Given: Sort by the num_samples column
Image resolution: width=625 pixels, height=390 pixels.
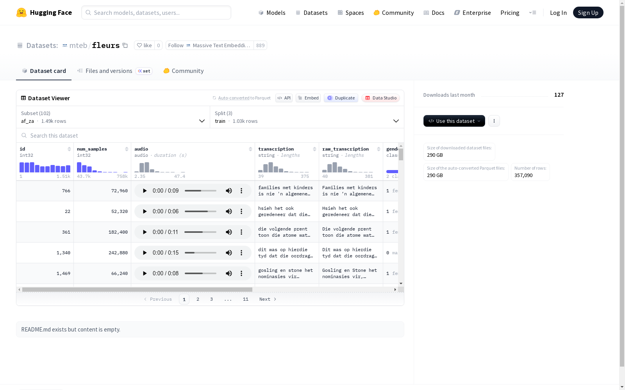Looking at the screenshot, I should [x=127, y=149].
